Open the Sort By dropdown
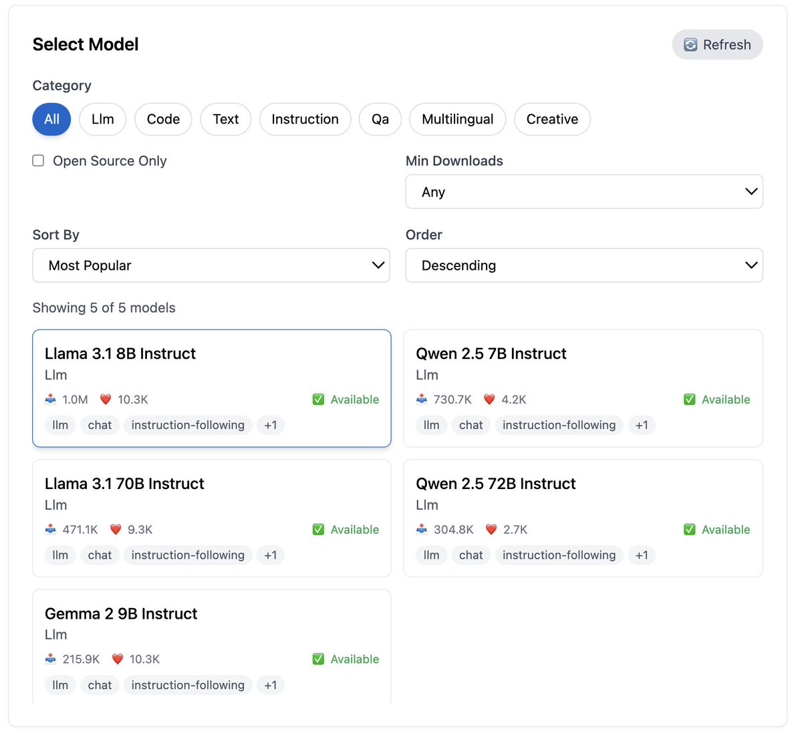This screenshot has width=802, height=741. (211, 265)
